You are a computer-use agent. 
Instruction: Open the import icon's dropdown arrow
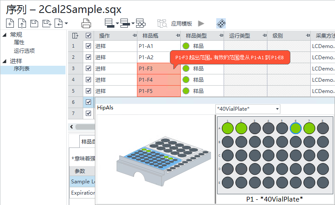click(66, 23)
